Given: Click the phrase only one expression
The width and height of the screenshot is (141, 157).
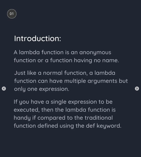Looking at the screenshot, I should coord(42,89).
